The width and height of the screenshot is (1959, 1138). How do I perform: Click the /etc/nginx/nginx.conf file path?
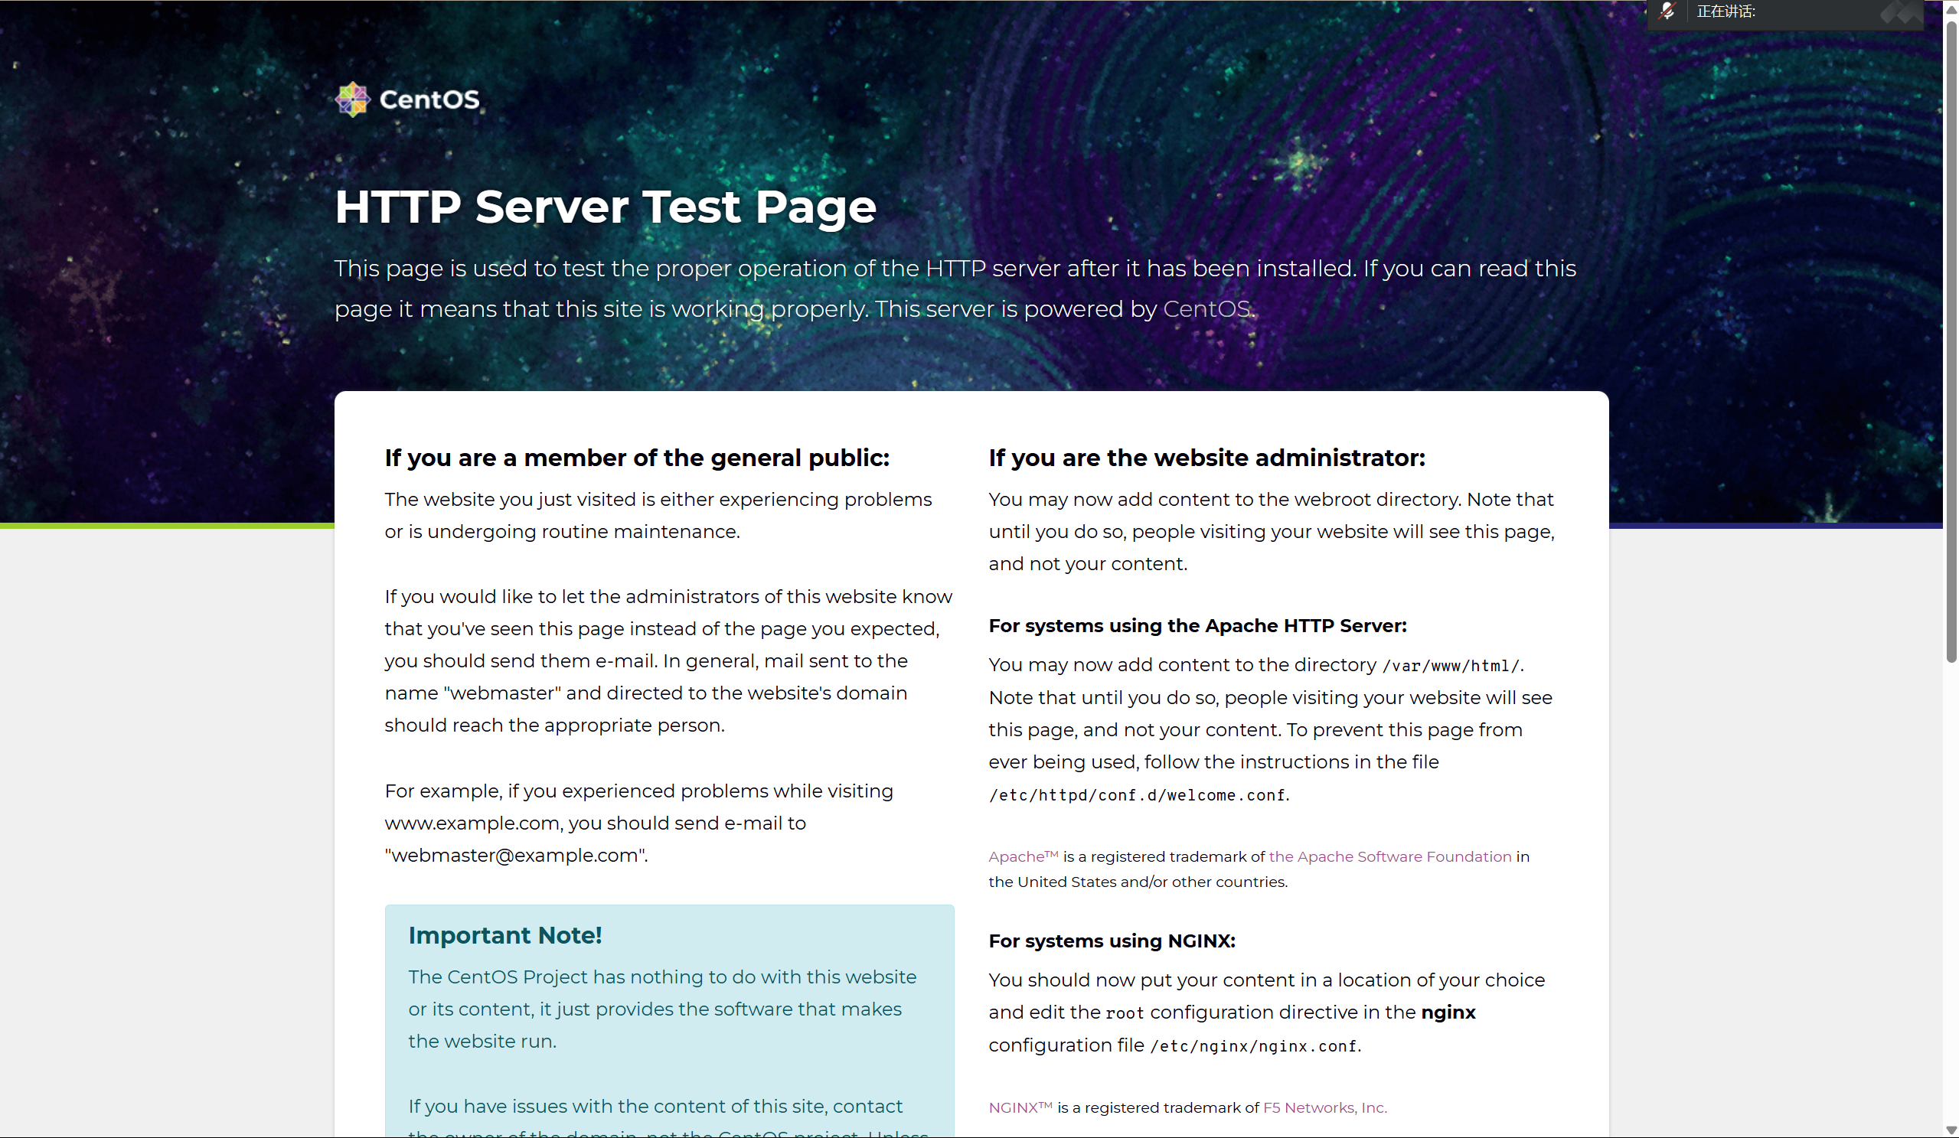point(1253,1046)
